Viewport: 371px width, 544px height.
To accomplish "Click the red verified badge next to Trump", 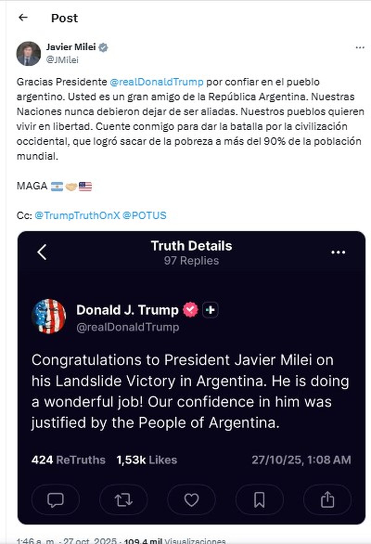I will (190, 309).
